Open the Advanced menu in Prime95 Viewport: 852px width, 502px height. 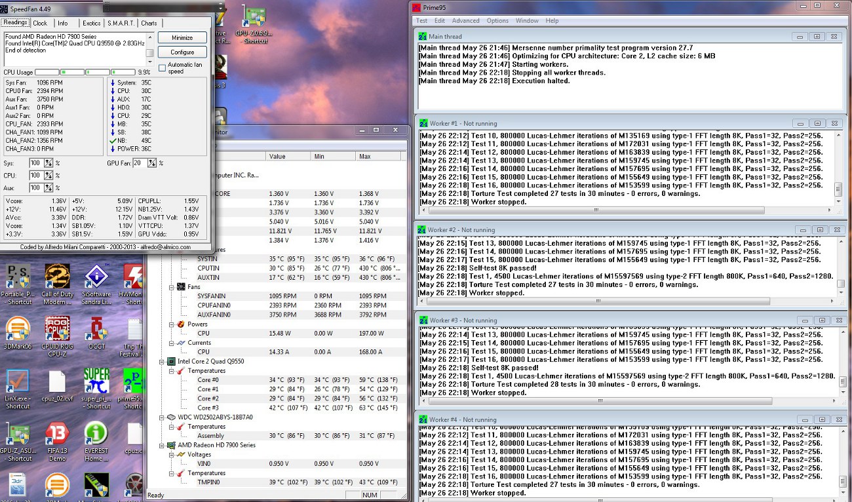[465, 21]
